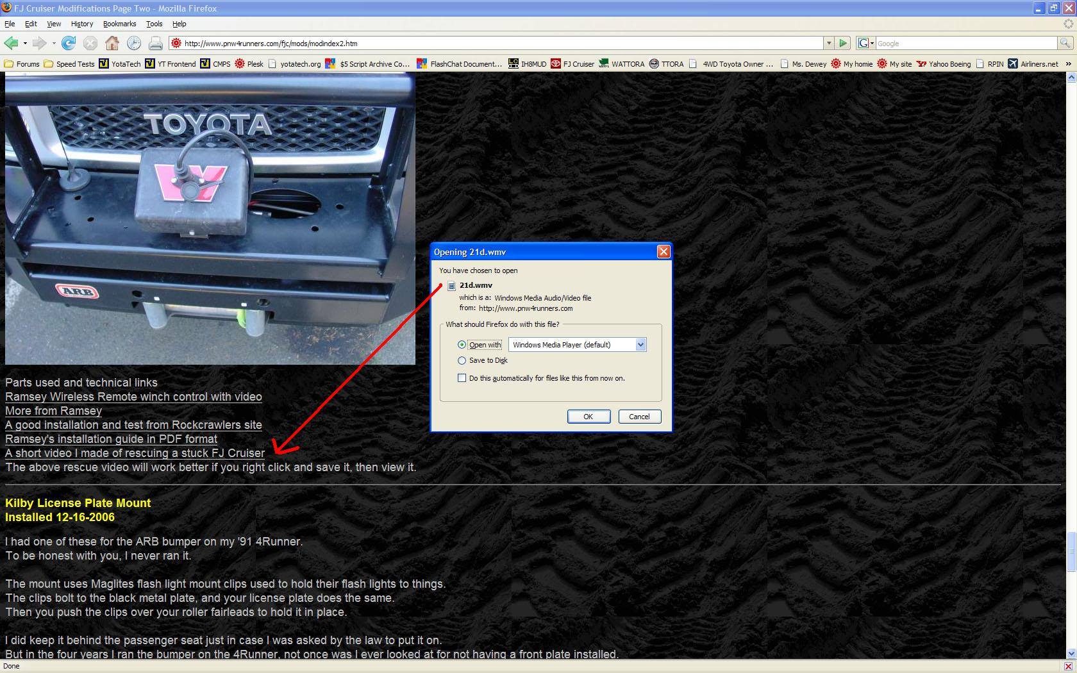The image size is (1077, 673).
Task: Open the Rockcrawlers installation and test link
Action: point(133,425)
